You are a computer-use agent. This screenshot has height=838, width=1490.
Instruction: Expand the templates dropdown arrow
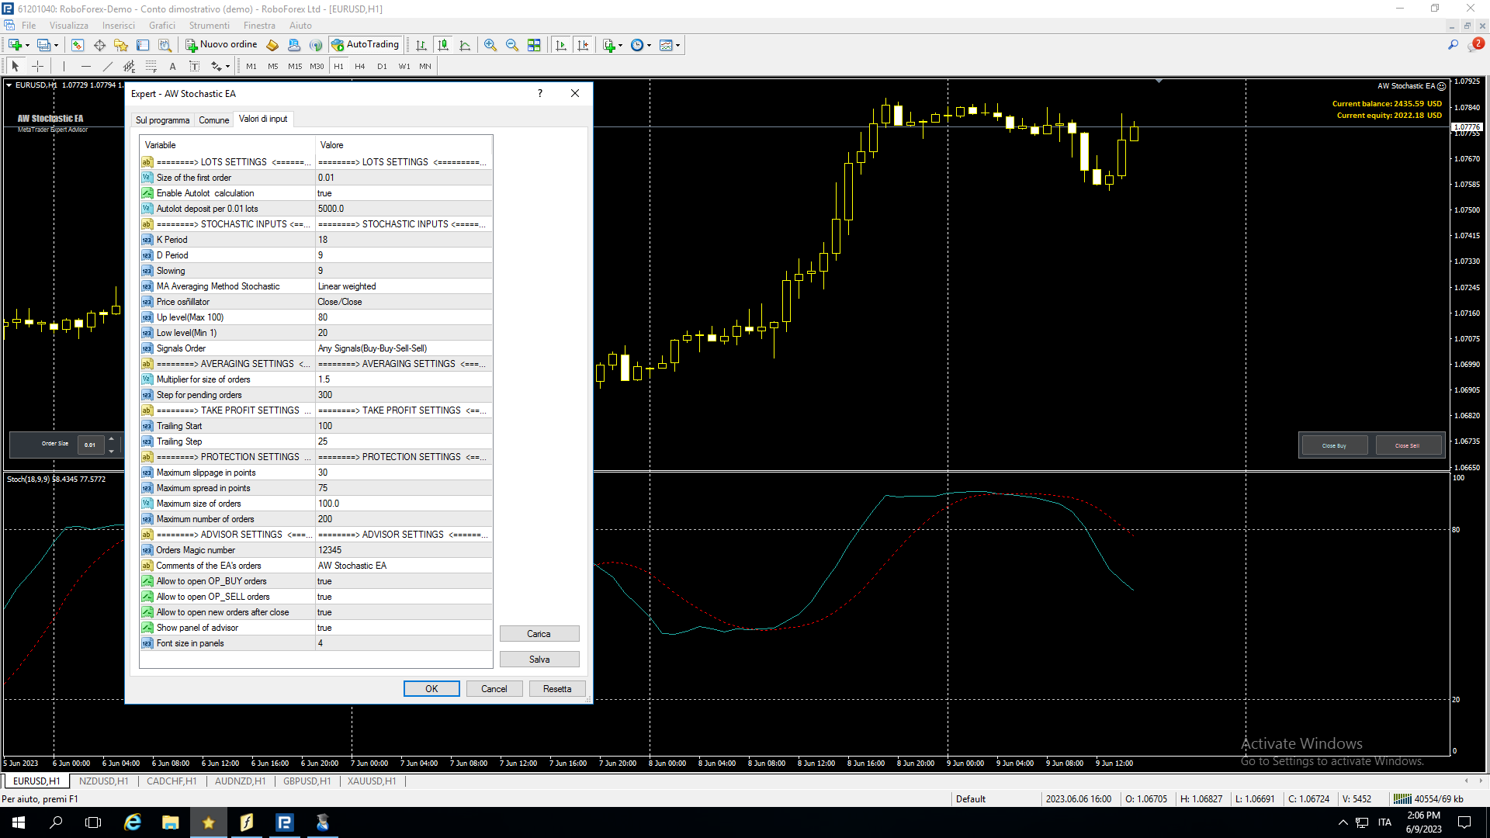678,45
